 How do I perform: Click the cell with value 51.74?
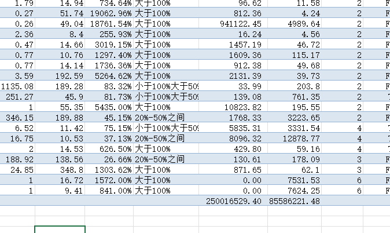[x=60, y=13]
